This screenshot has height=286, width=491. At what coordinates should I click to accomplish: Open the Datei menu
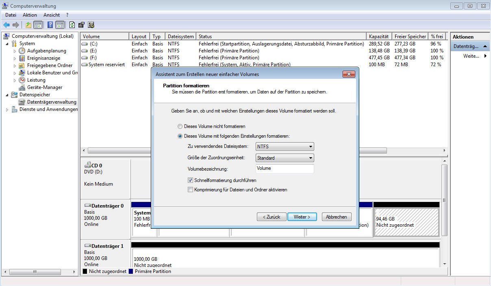click(x=11, y=15)
